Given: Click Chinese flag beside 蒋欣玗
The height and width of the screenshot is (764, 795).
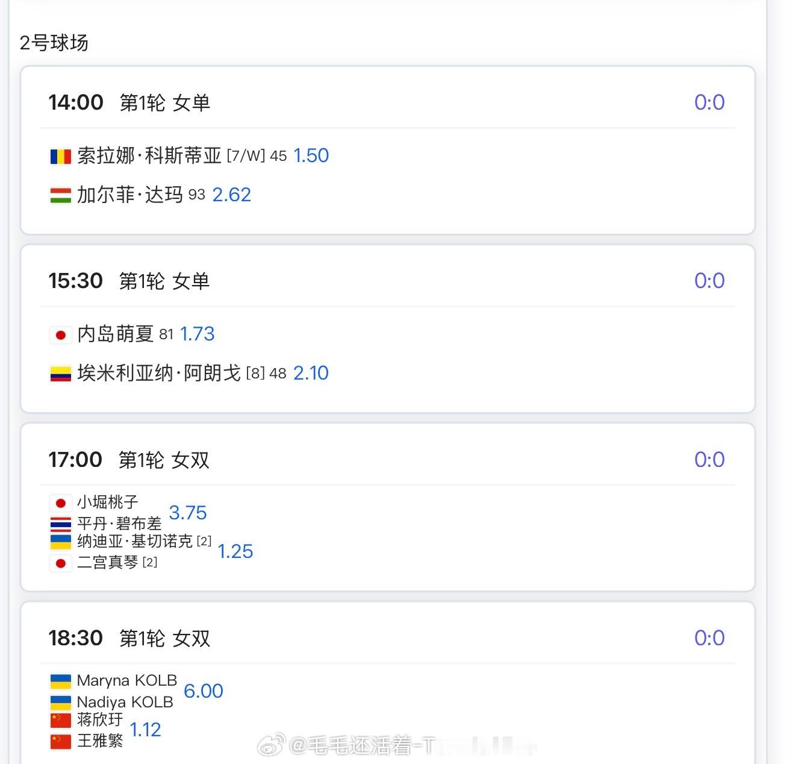Looking at the screenshot, I should 60,720.
